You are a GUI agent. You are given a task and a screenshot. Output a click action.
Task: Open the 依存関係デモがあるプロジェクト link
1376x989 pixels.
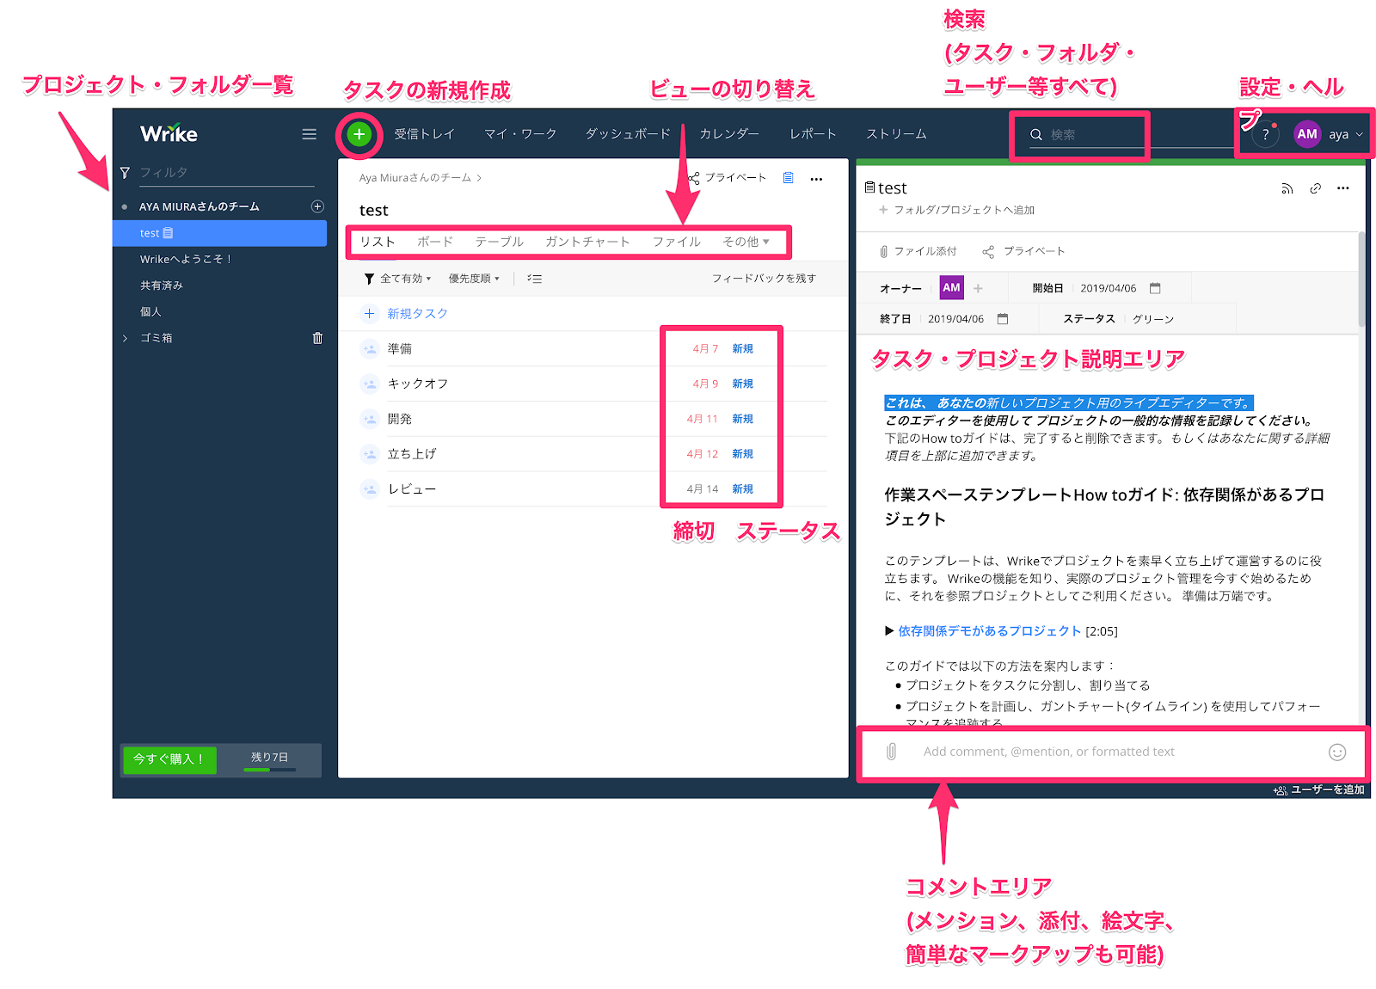[x=989, y=630]
